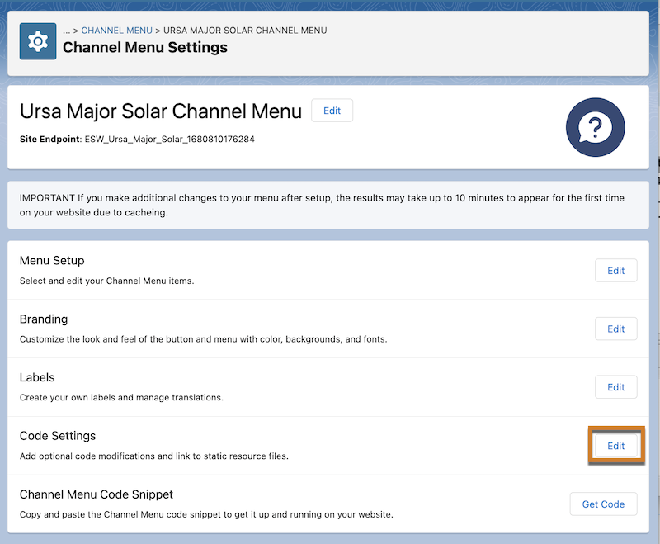
Task: Click 'Copy and paste the Channel Menu code snippet' text
Action: [x=206, y=514]
